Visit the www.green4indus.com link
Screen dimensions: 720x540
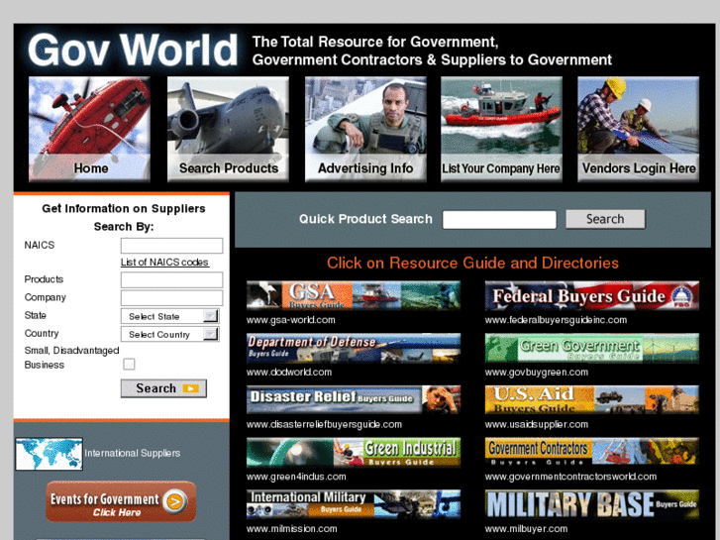coord(296,477)
